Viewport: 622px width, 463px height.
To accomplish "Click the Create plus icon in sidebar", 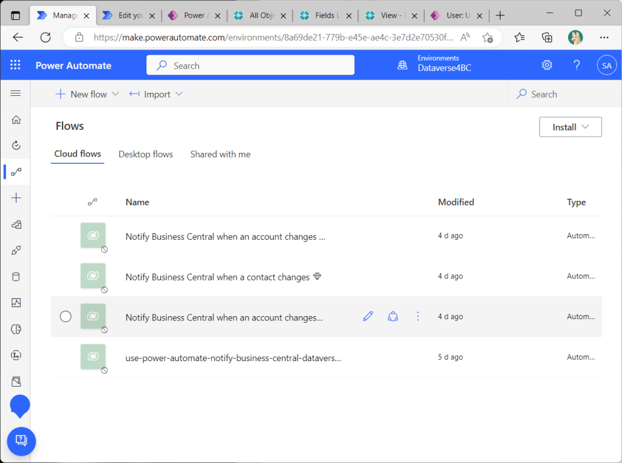I will tap(16, 198).
